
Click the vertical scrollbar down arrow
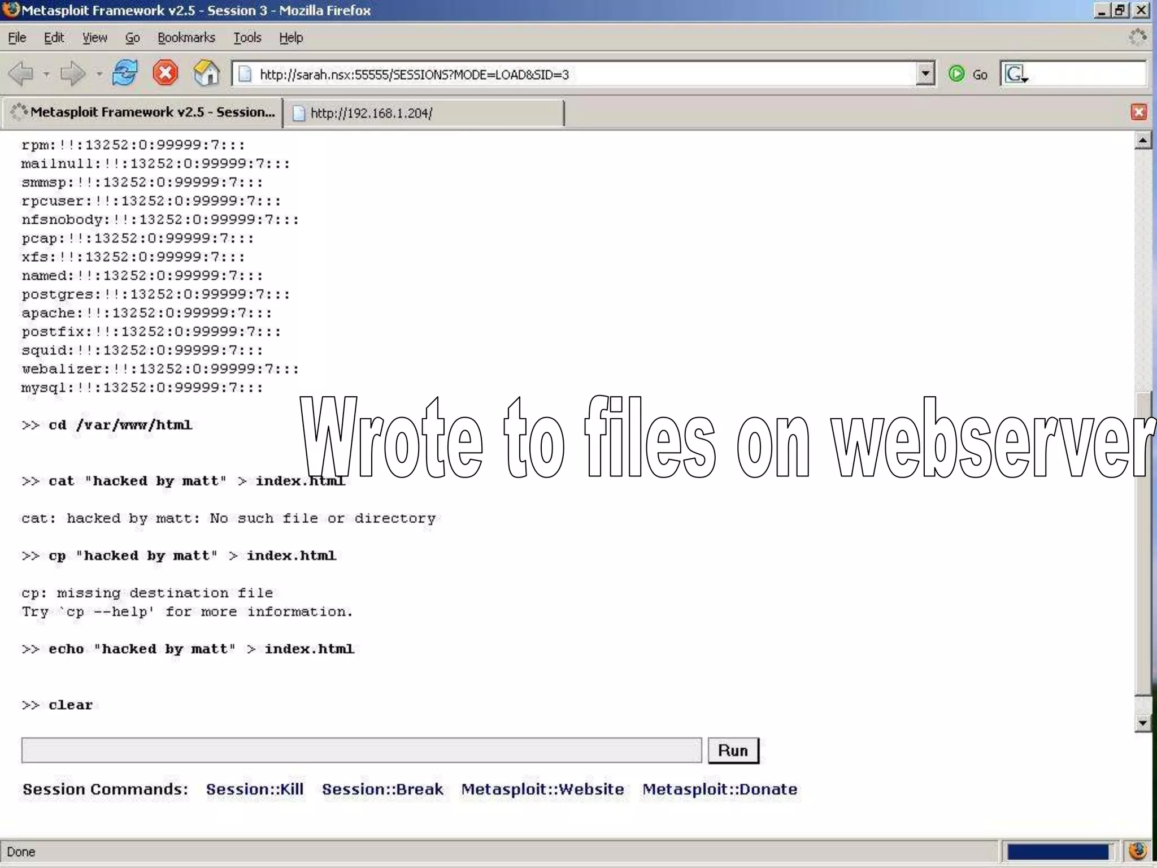click(1143, 723)
